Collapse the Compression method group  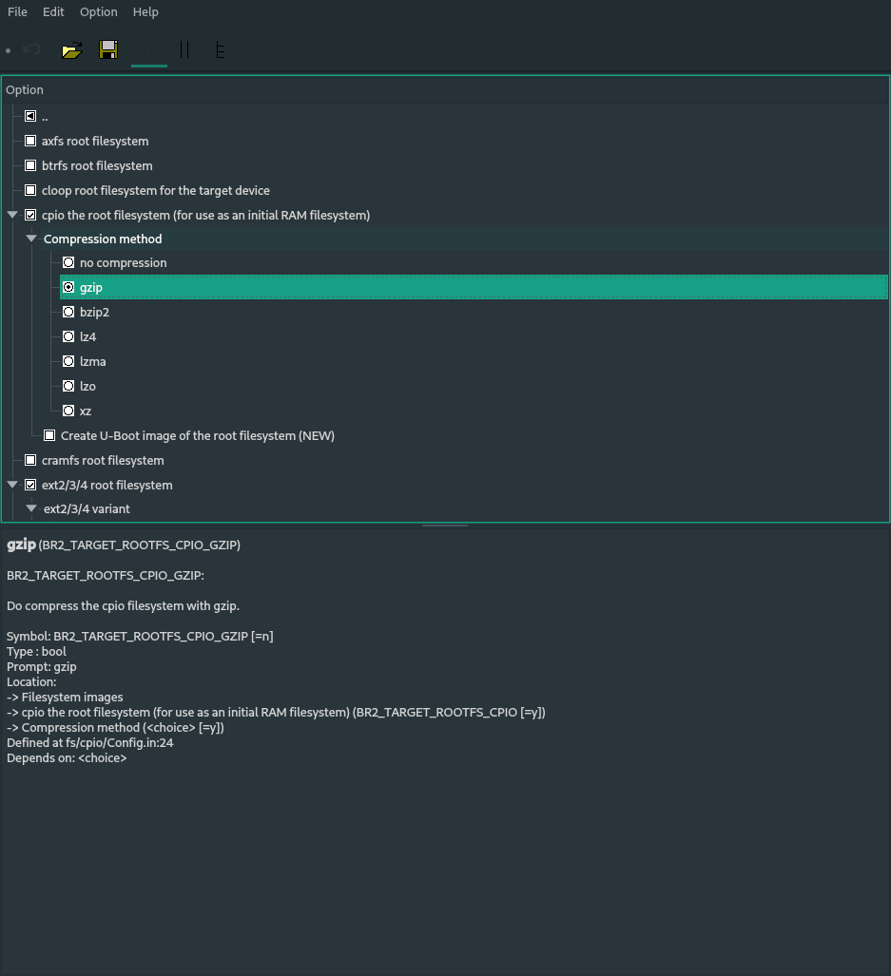[x=31, y=239]
